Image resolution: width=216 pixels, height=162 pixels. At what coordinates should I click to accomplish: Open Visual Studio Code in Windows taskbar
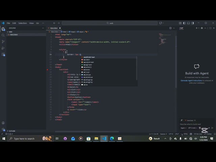pyautogui.click(x=104, y=139)
